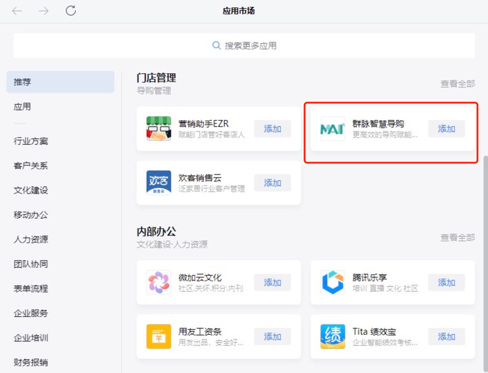
Task: View all apps in 内部办公 section
Action: 457,238
